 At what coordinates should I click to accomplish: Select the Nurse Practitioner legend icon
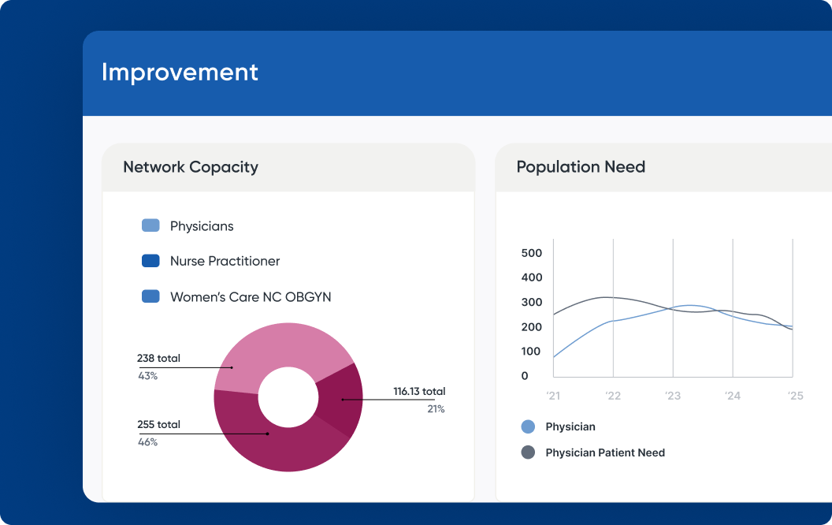pos(150,261)
